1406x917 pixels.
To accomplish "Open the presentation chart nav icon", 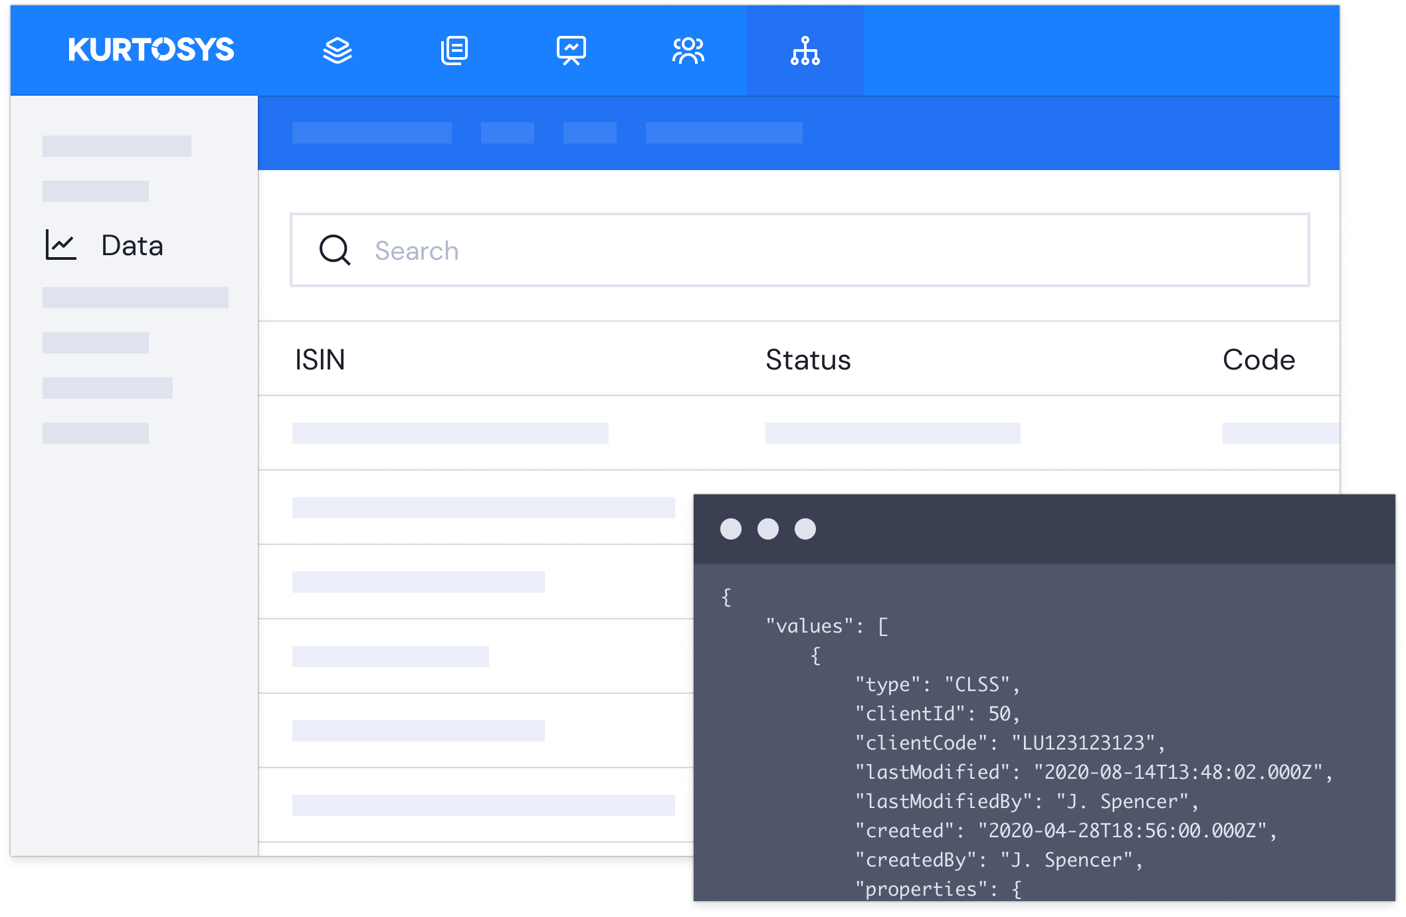I will click(571, 51).
